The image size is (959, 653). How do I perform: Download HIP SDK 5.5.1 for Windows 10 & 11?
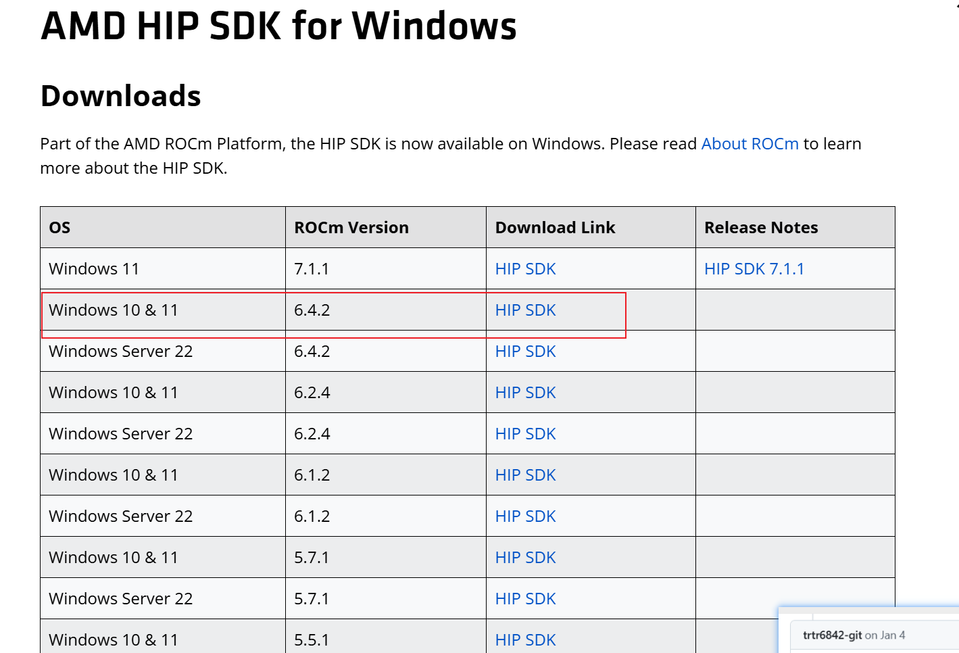(x=525, y=640)
